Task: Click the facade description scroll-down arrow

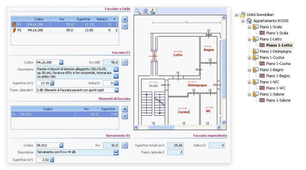Action: click(x=116, y=76)
